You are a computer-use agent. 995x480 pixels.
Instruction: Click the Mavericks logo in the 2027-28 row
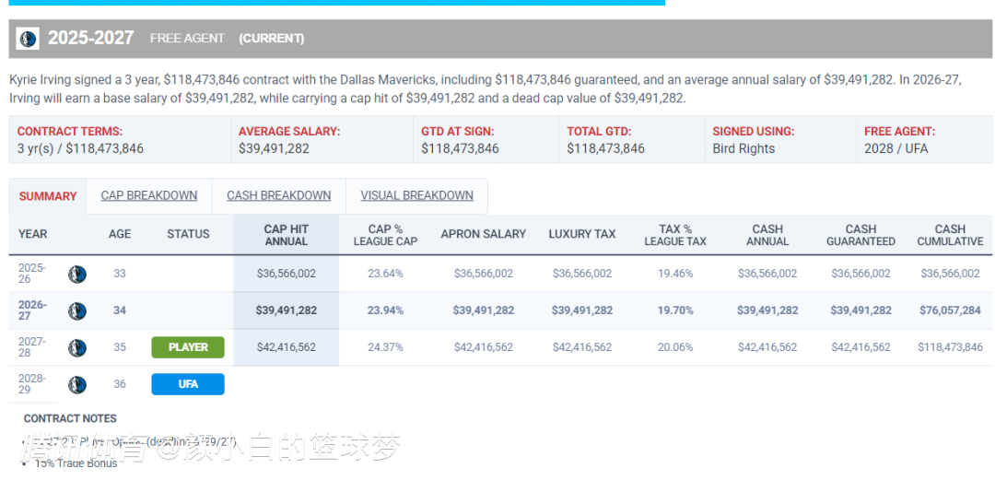click(77, 348)
